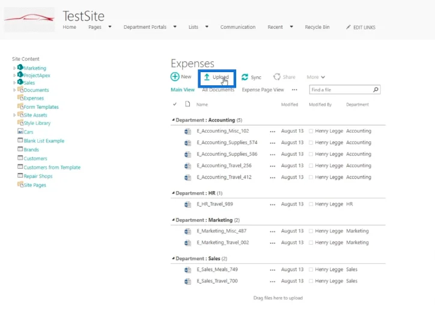The image size is (435, 316).
Task: Switch to Expense Page View
Action: [x=263, y=90]
